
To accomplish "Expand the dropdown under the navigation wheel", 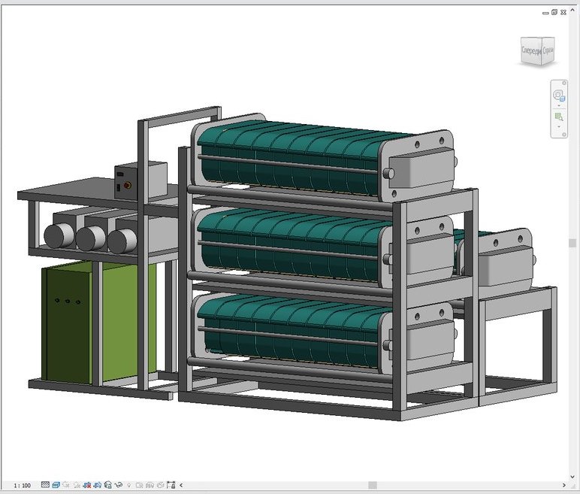I will pyautogui.click(x=558, y=105).
